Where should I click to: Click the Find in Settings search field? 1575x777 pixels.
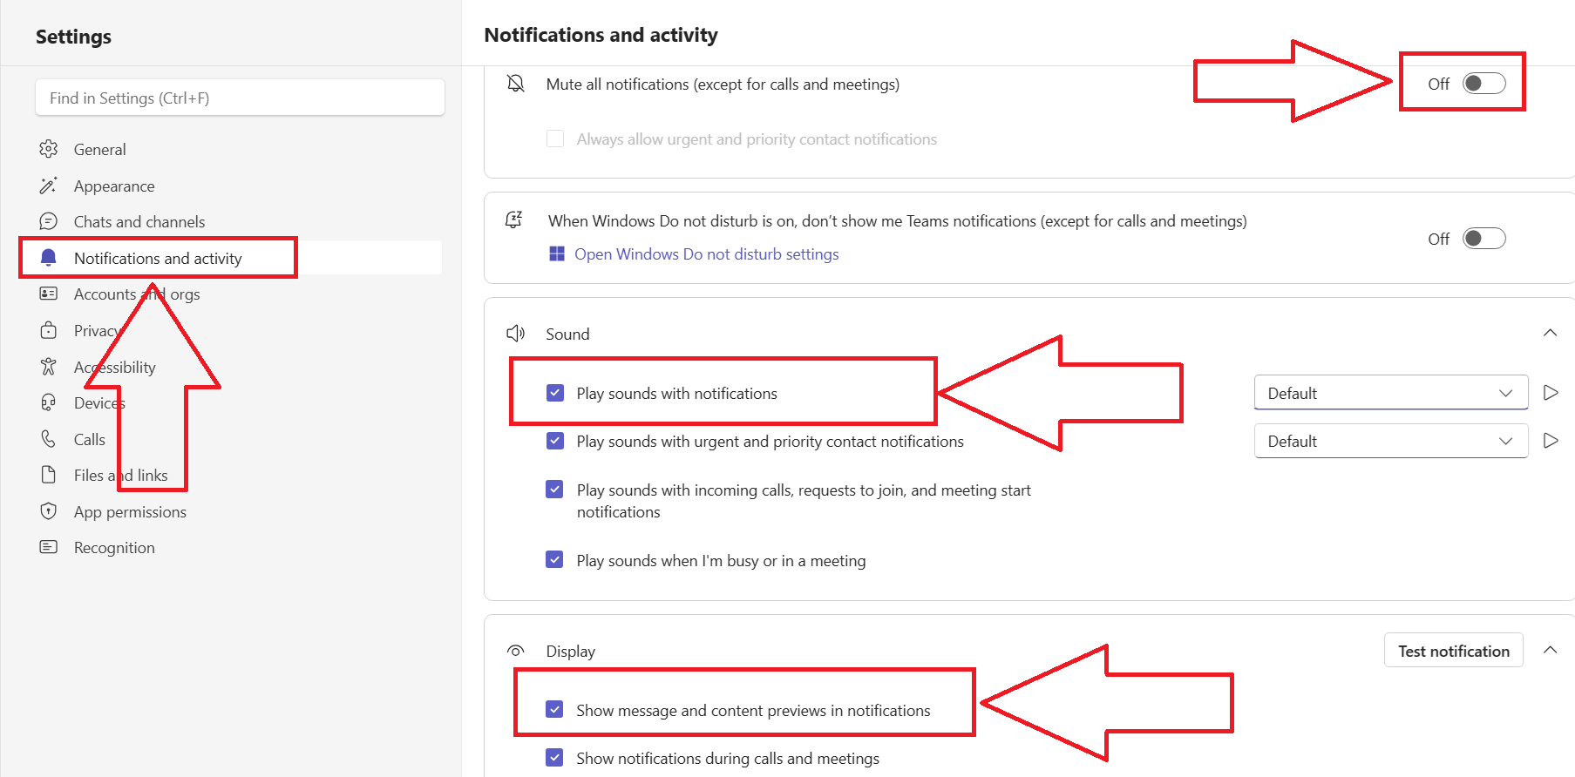[240, 98]
